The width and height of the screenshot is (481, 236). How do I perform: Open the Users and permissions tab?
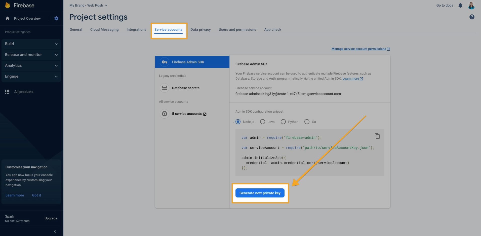pos(237,29)
